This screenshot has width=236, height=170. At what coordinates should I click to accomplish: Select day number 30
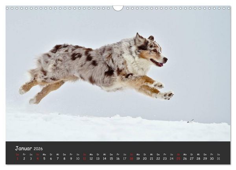pos(212,159)
